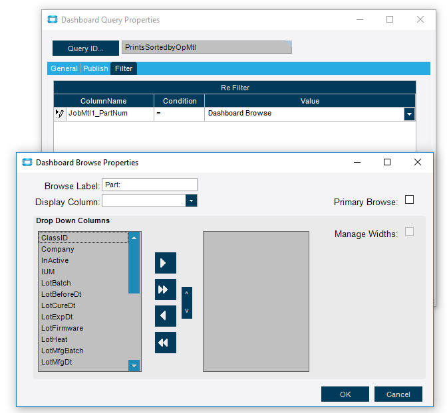Click the Browse Label input field
This screenshot has width=447, height=413.
(x=150, y=185)
